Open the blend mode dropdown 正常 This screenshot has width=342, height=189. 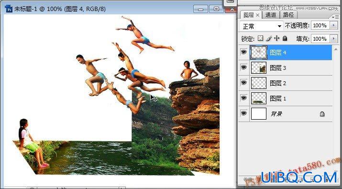261,26
